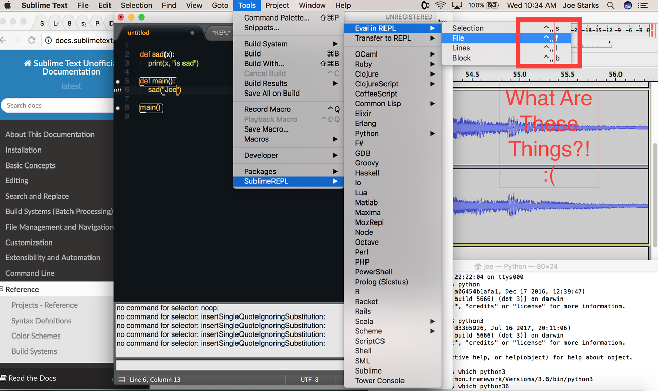Open the Project menu
This screenshot has height=391, width=658.
coord(278,5)
